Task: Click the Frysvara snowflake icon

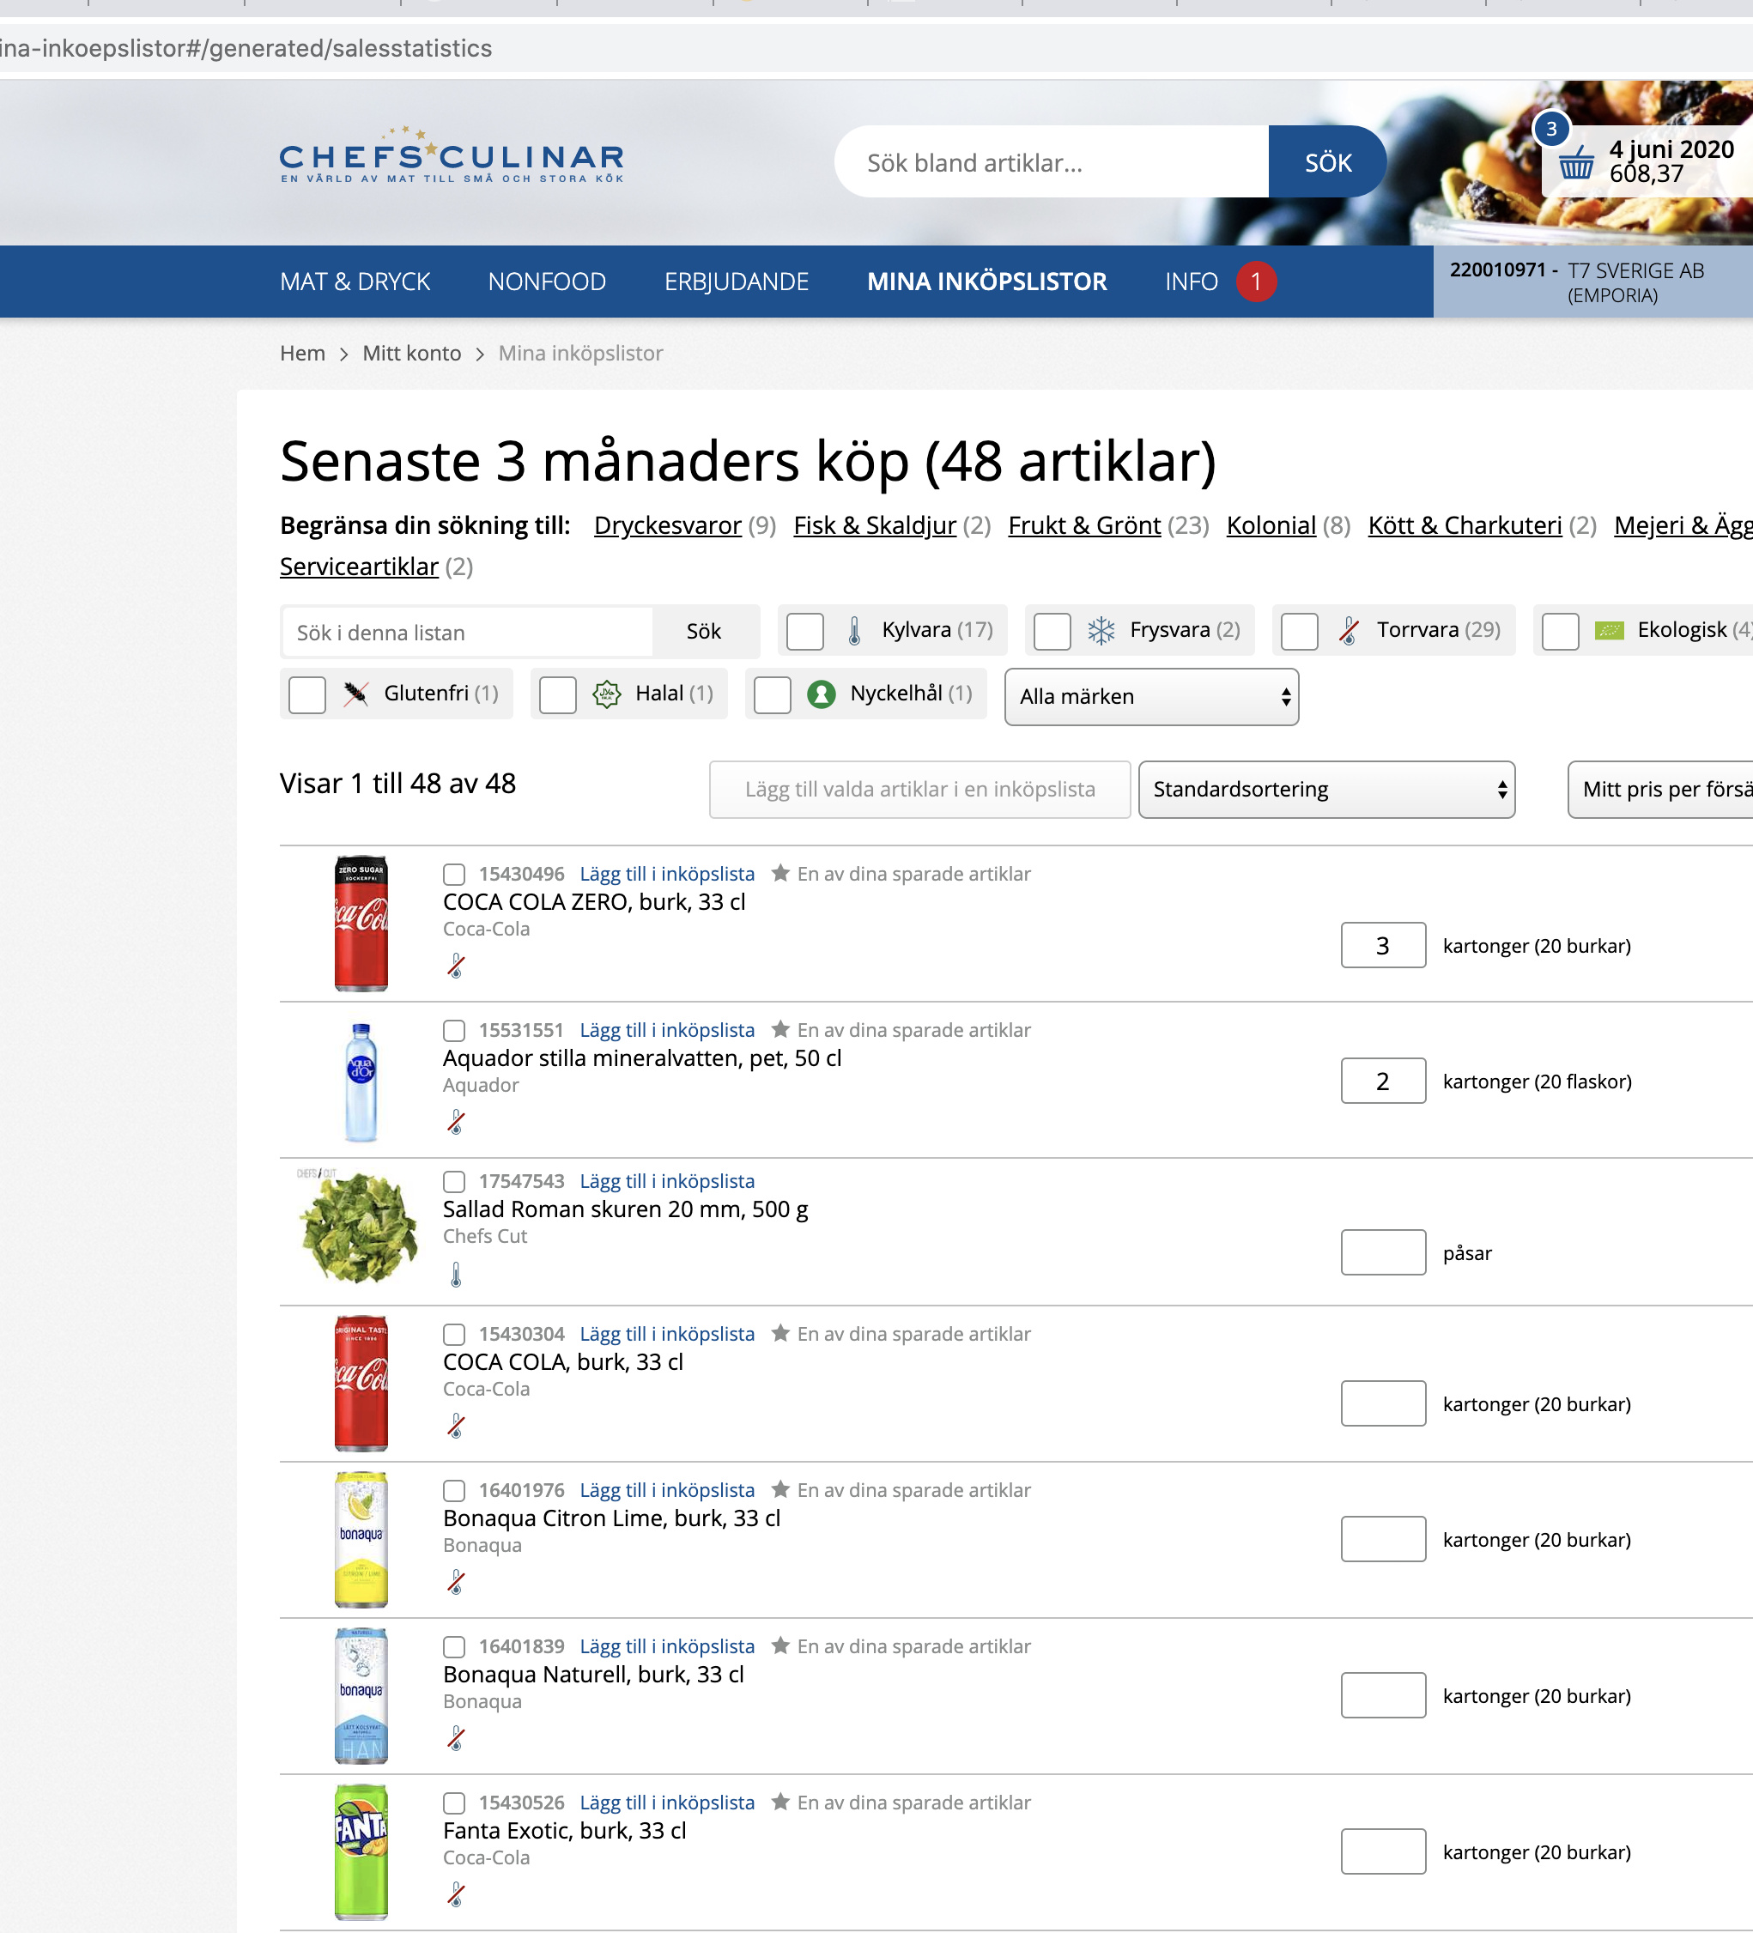Action: pyautogui.click(x=1101, y=630)
